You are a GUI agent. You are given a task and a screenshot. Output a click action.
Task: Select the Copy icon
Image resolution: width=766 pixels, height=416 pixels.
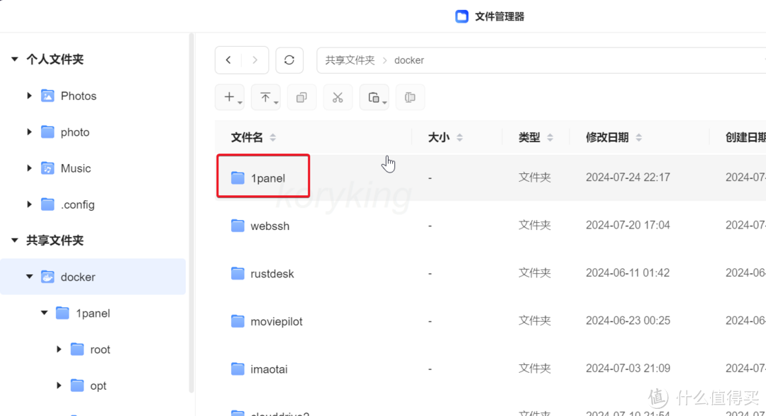pos(301,97)
